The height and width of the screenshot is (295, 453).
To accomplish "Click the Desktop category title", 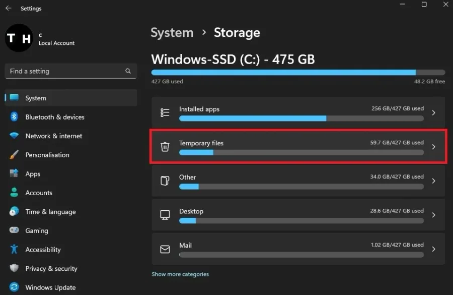I will pos(191,211).
